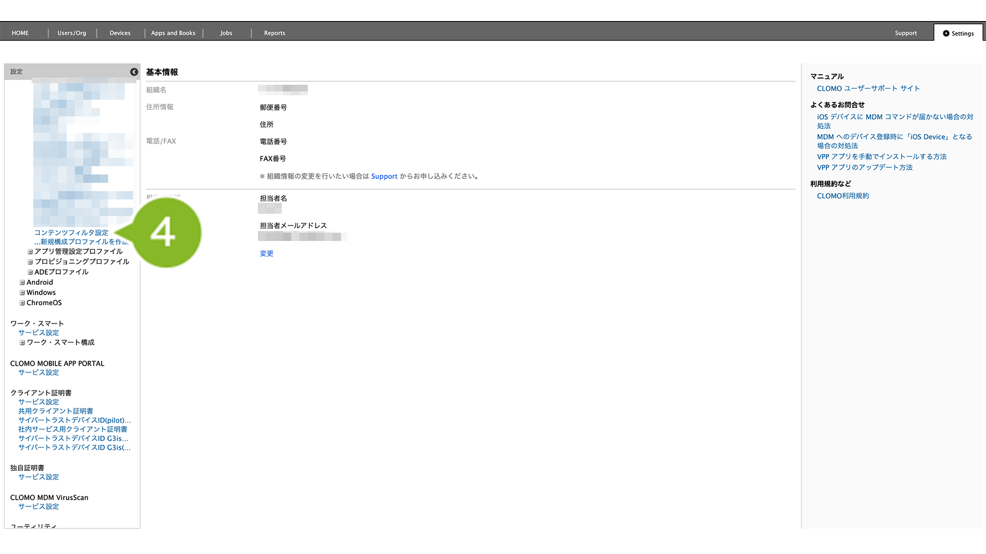
Task: Select the Reports menu item
Action: point(275,33)
